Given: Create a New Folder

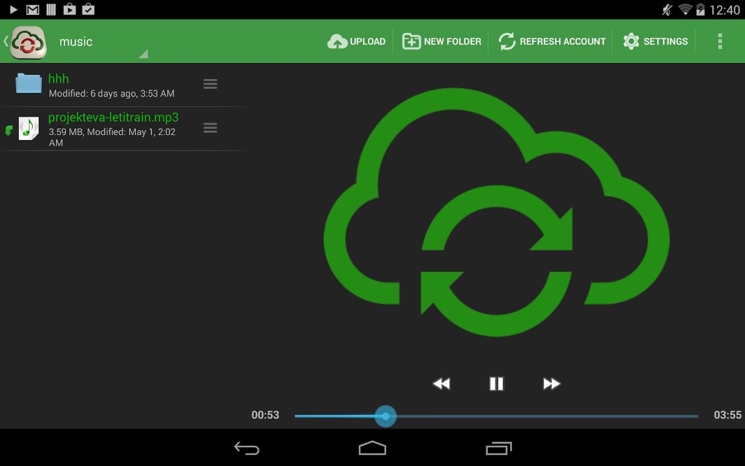Looking at the screenshot, I should pos(442,41).
